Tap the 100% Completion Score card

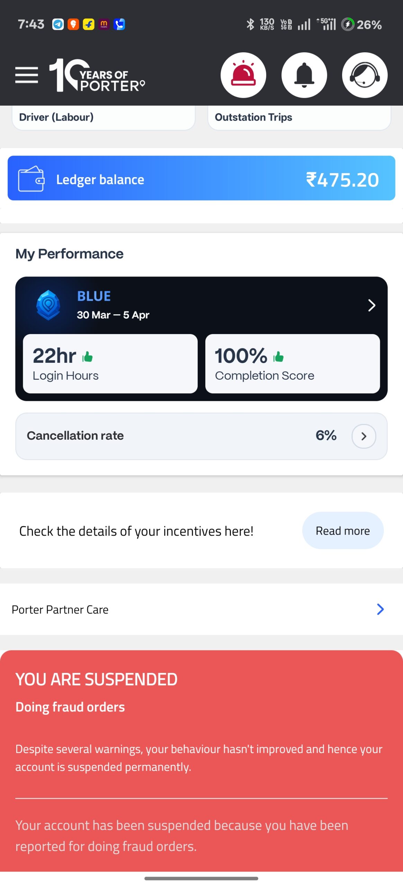(x=293, y=363)
